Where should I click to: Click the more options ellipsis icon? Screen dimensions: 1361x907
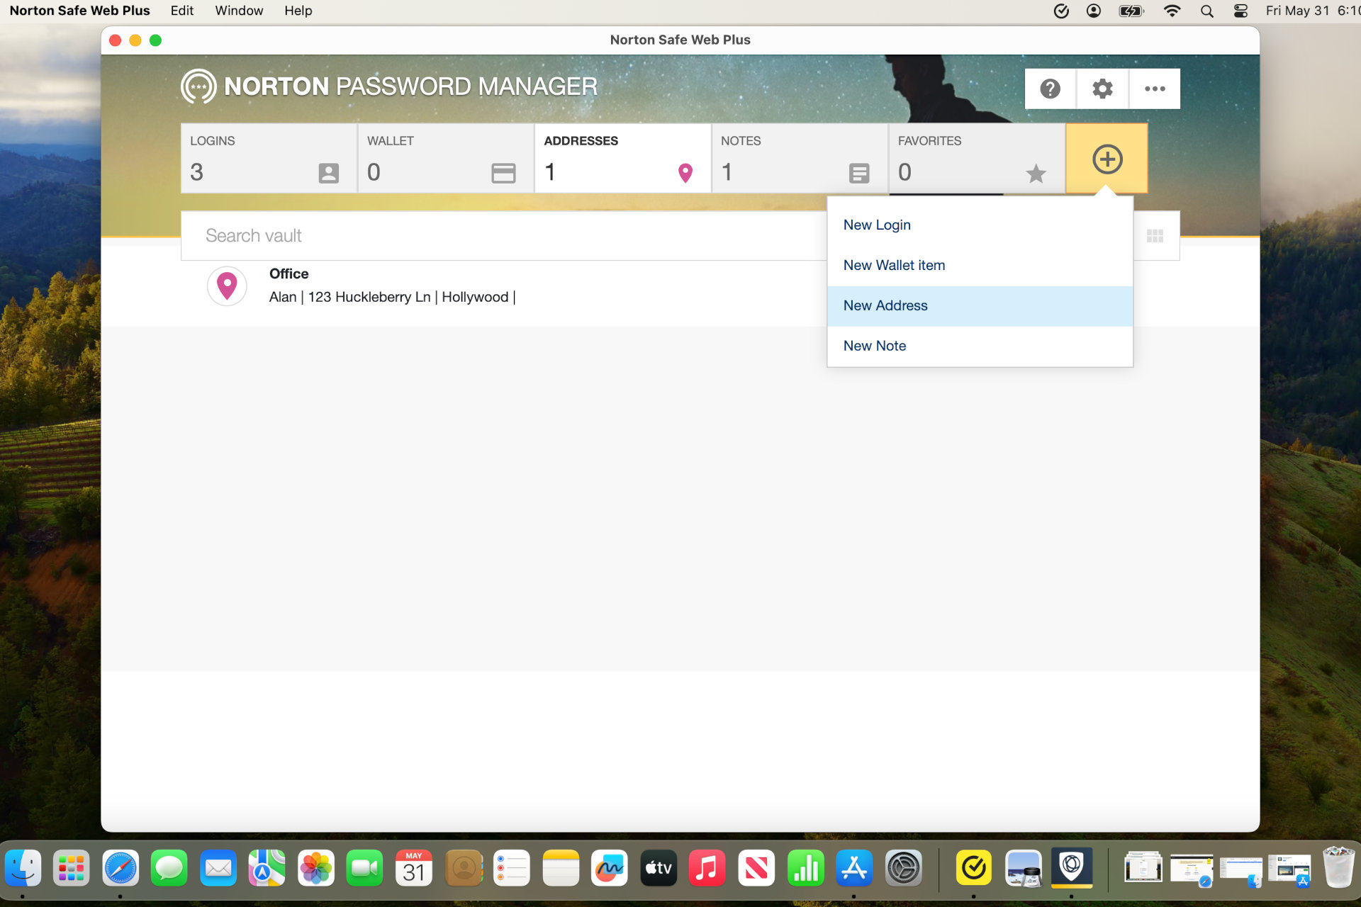(x=1155, y=88)
